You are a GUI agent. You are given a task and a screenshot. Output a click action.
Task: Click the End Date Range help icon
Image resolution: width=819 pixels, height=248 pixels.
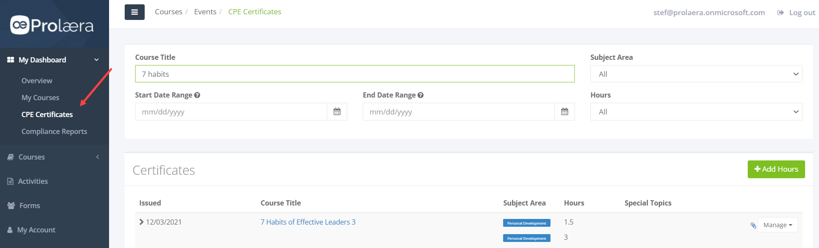coord(421,95)
